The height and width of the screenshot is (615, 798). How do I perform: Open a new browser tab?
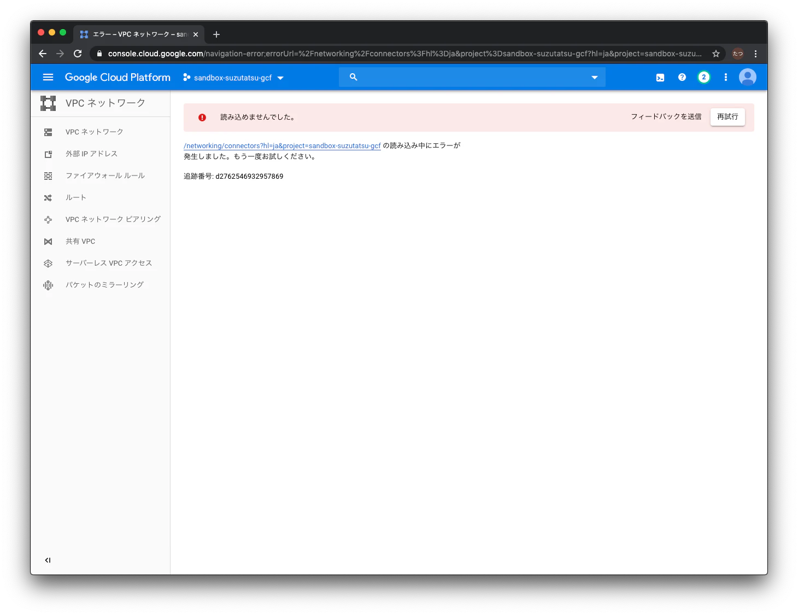216,34
